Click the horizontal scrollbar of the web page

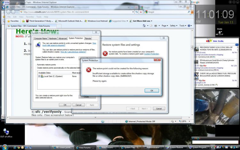[x=95, y=117]
